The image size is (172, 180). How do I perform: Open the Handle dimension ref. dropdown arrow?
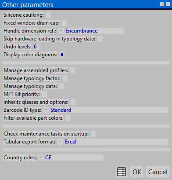click(x=61, y=31)
